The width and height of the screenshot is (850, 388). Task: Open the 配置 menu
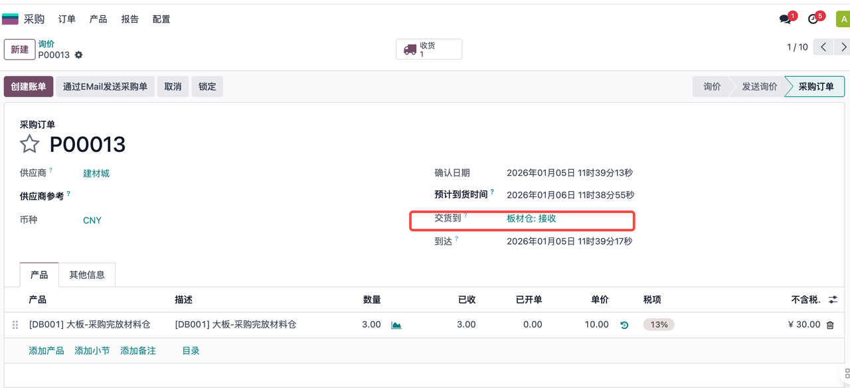click(161, 19)
